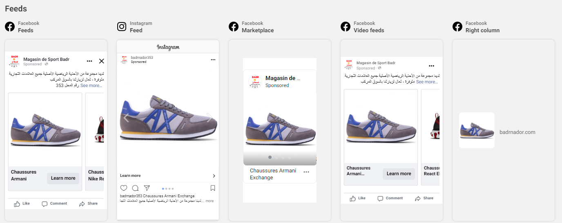This screenshot has height=223, width=562.
Task: Open Marketplace listing options ellipsis
Action: [x=306, y=172]
